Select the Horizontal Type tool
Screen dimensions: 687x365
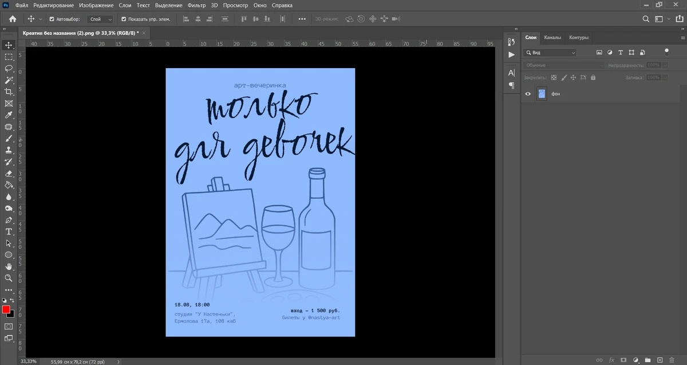click(x=9, y=231)
